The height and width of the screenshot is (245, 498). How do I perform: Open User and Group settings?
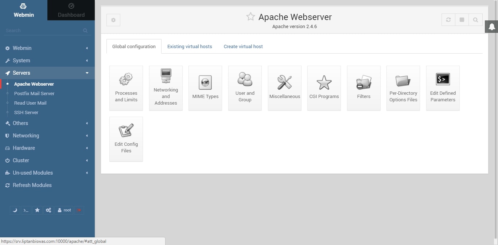click(x=245, y=88)
